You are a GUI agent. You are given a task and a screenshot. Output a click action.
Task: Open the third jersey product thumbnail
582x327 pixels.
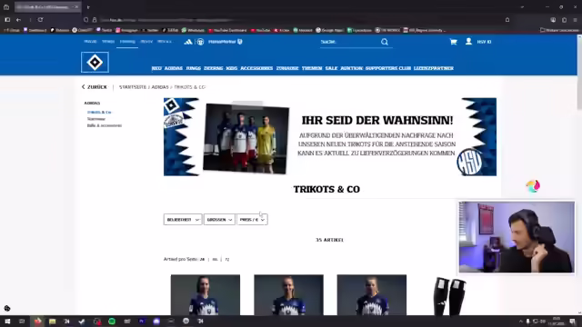tap(372, 295)
